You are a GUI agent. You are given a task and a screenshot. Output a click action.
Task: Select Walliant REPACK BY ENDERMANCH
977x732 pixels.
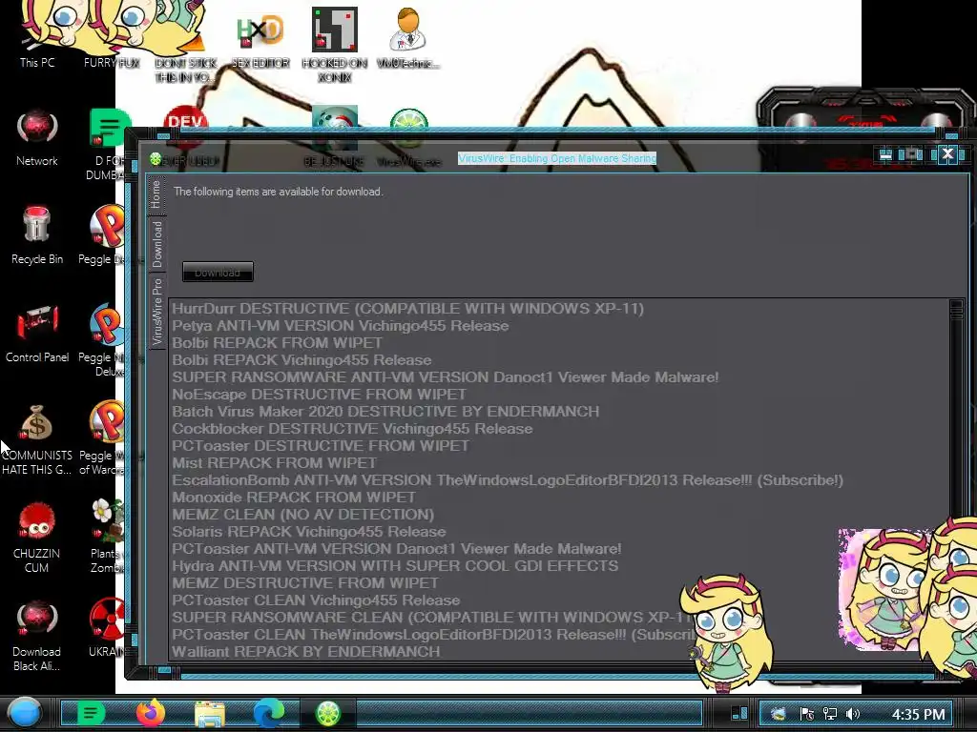(306, 652)
